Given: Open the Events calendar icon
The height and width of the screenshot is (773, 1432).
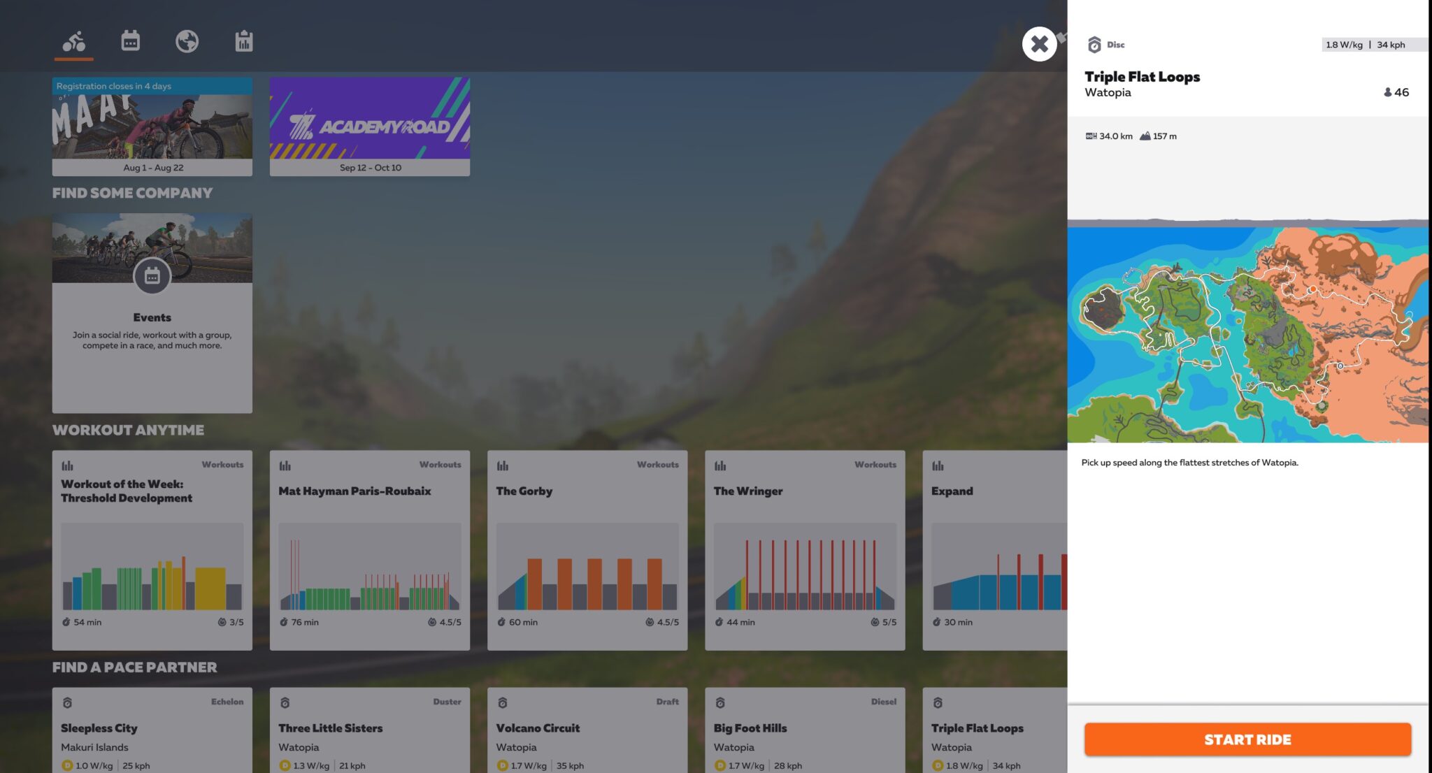Looking at the screenshot, I should click(x=130, y=42).
